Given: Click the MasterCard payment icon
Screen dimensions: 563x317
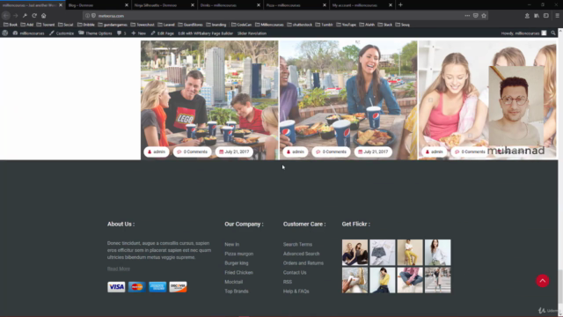Looking at the screenshot, I should pyautogui.click(x=137, y=287).
